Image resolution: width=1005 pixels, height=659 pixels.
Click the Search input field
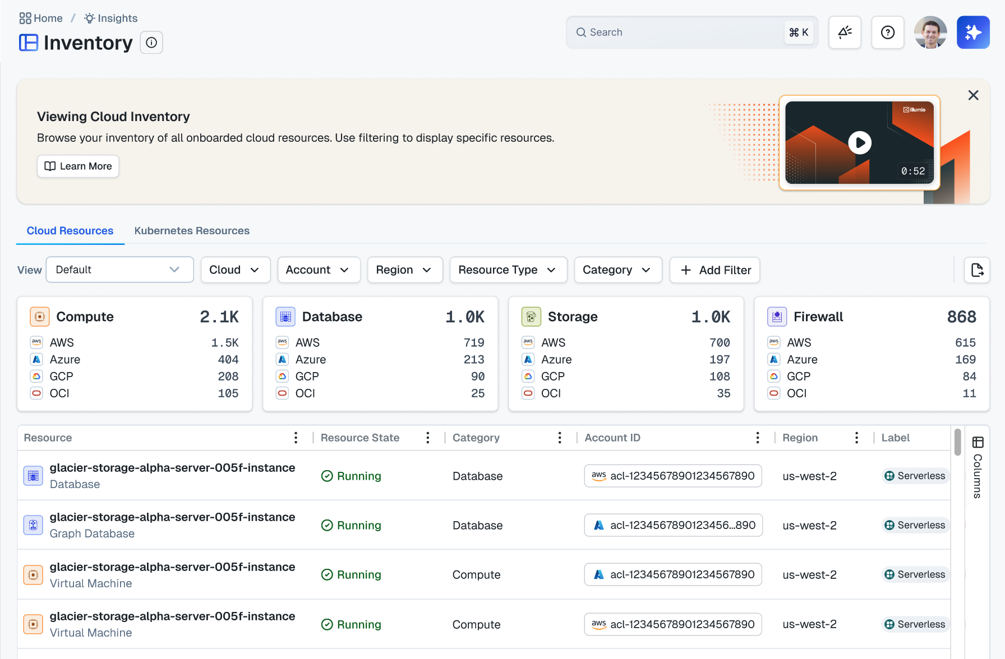click(692, 33)
